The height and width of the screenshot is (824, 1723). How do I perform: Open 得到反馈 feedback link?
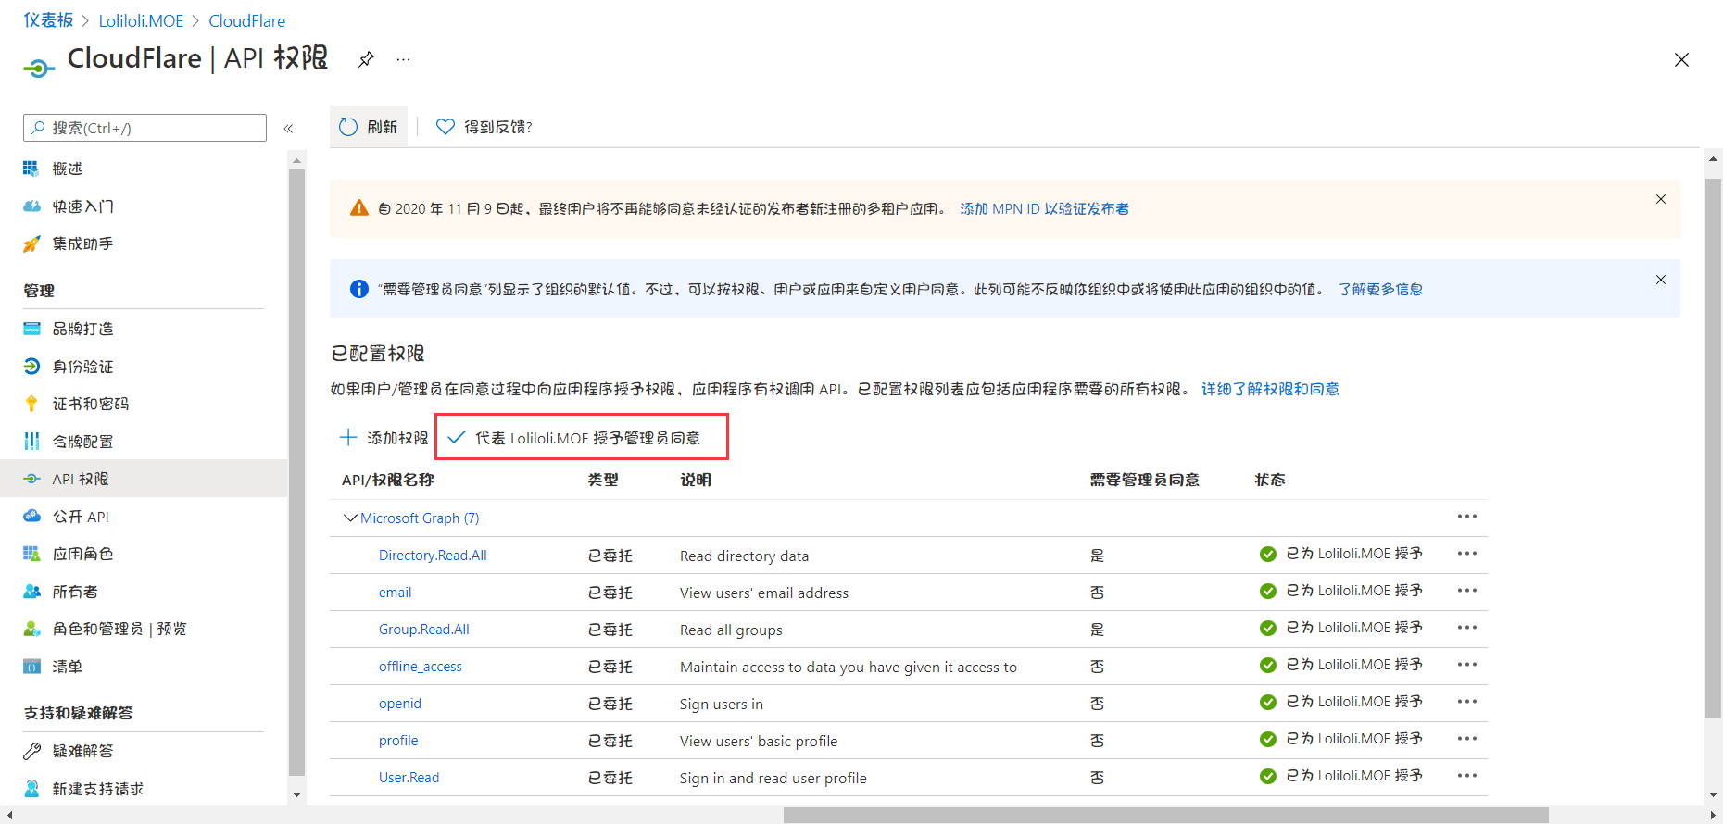484,127
